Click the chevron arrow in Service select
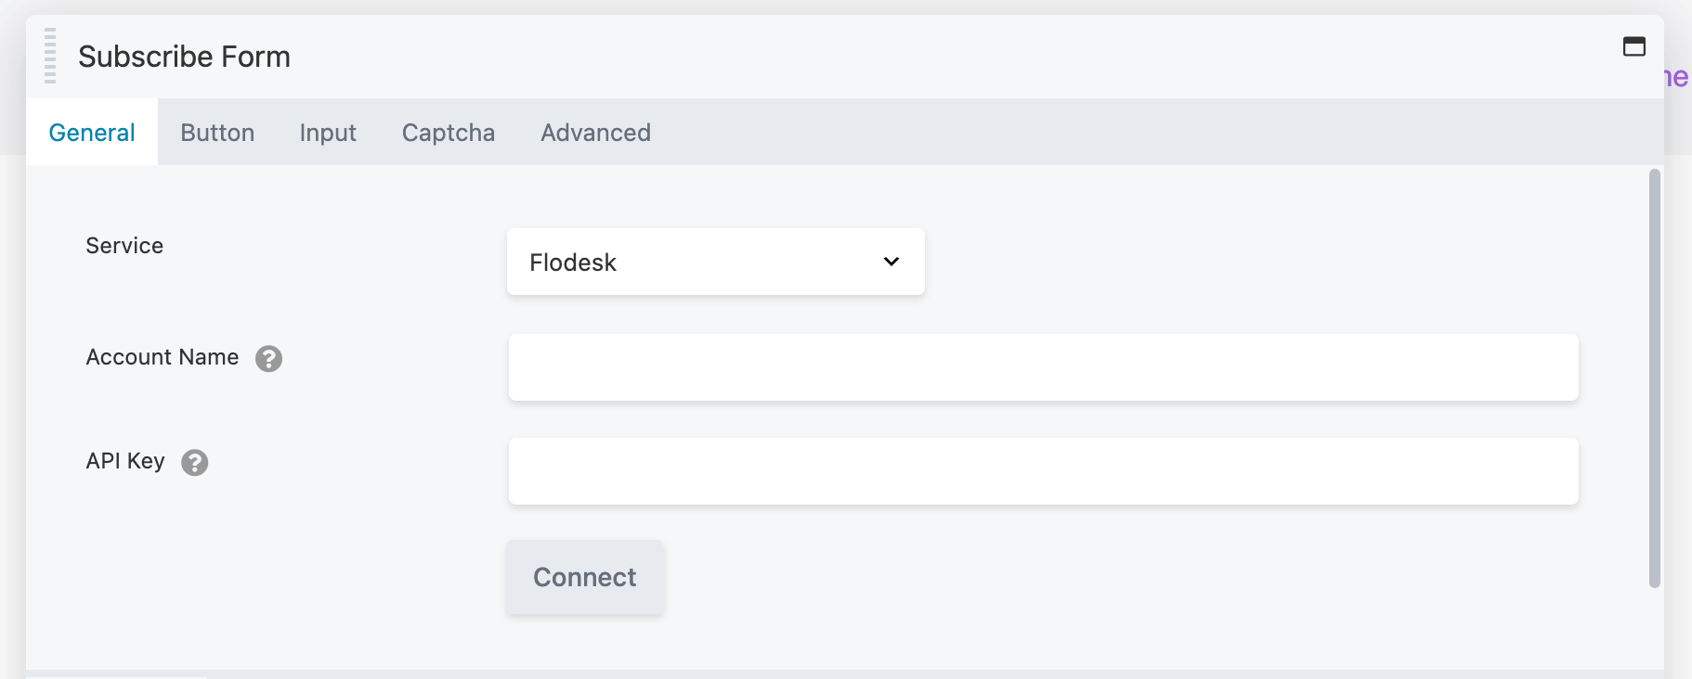Image resolution: width=1692 pixels, height=679 pixels. click(x=892, y=262)
